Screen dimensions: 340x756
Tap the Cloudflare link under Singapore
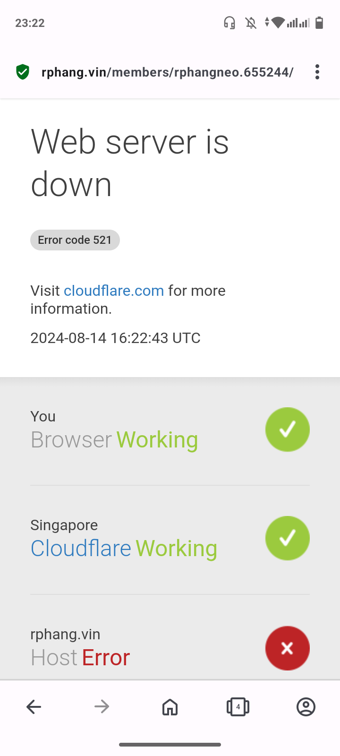(81, 549)
